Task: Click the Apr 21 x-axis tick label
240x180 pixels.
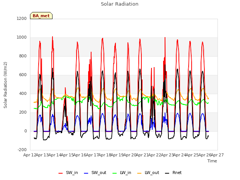Action: point(142,155)
